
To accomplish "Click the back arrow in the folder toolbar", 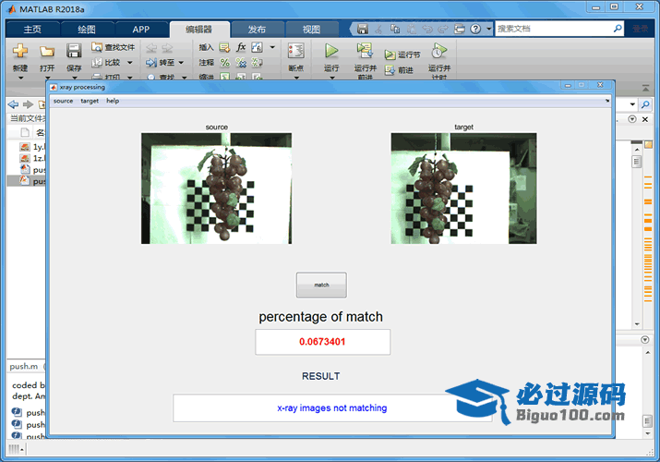I will pyautogui.click(x=14, y=104).
